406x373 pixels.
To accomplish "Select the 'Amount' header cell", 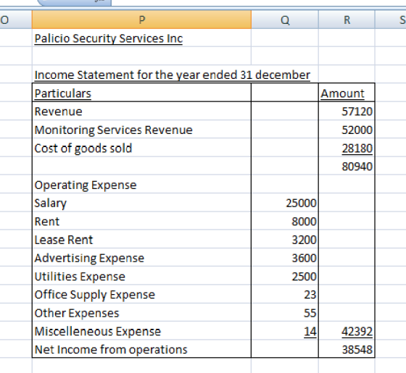I will [347, 93].
